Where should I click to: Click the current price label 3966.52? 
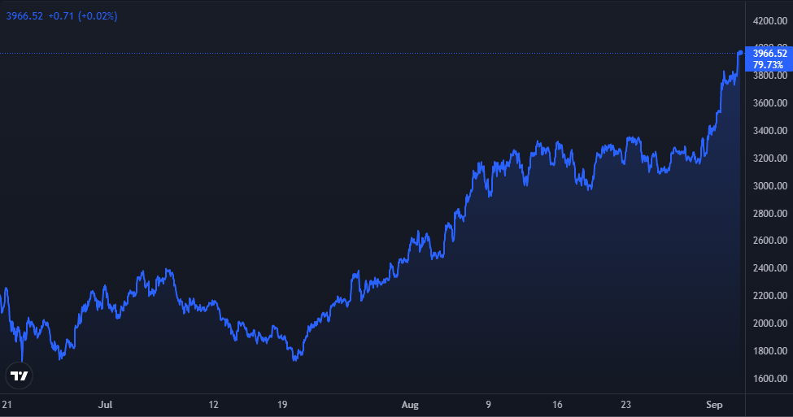point(769,54)
